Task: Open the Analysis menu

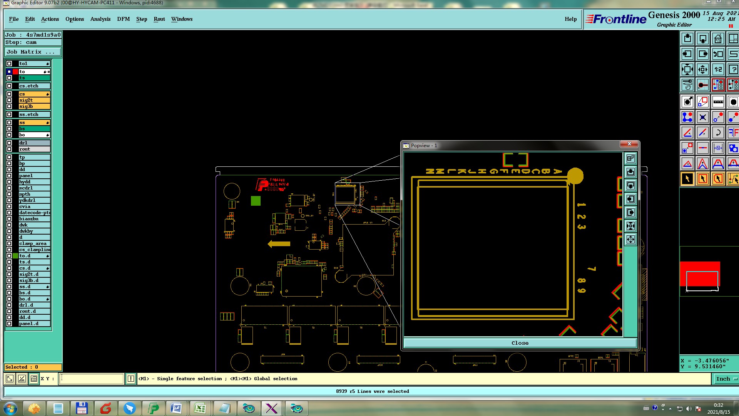Action: (x=100, y=19)
